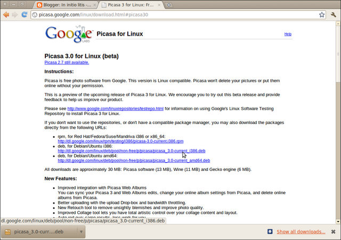Screen dimensions: 341x240
Task: Switch to the Blogger: In initio litis tab
Action: pos(67,5)
